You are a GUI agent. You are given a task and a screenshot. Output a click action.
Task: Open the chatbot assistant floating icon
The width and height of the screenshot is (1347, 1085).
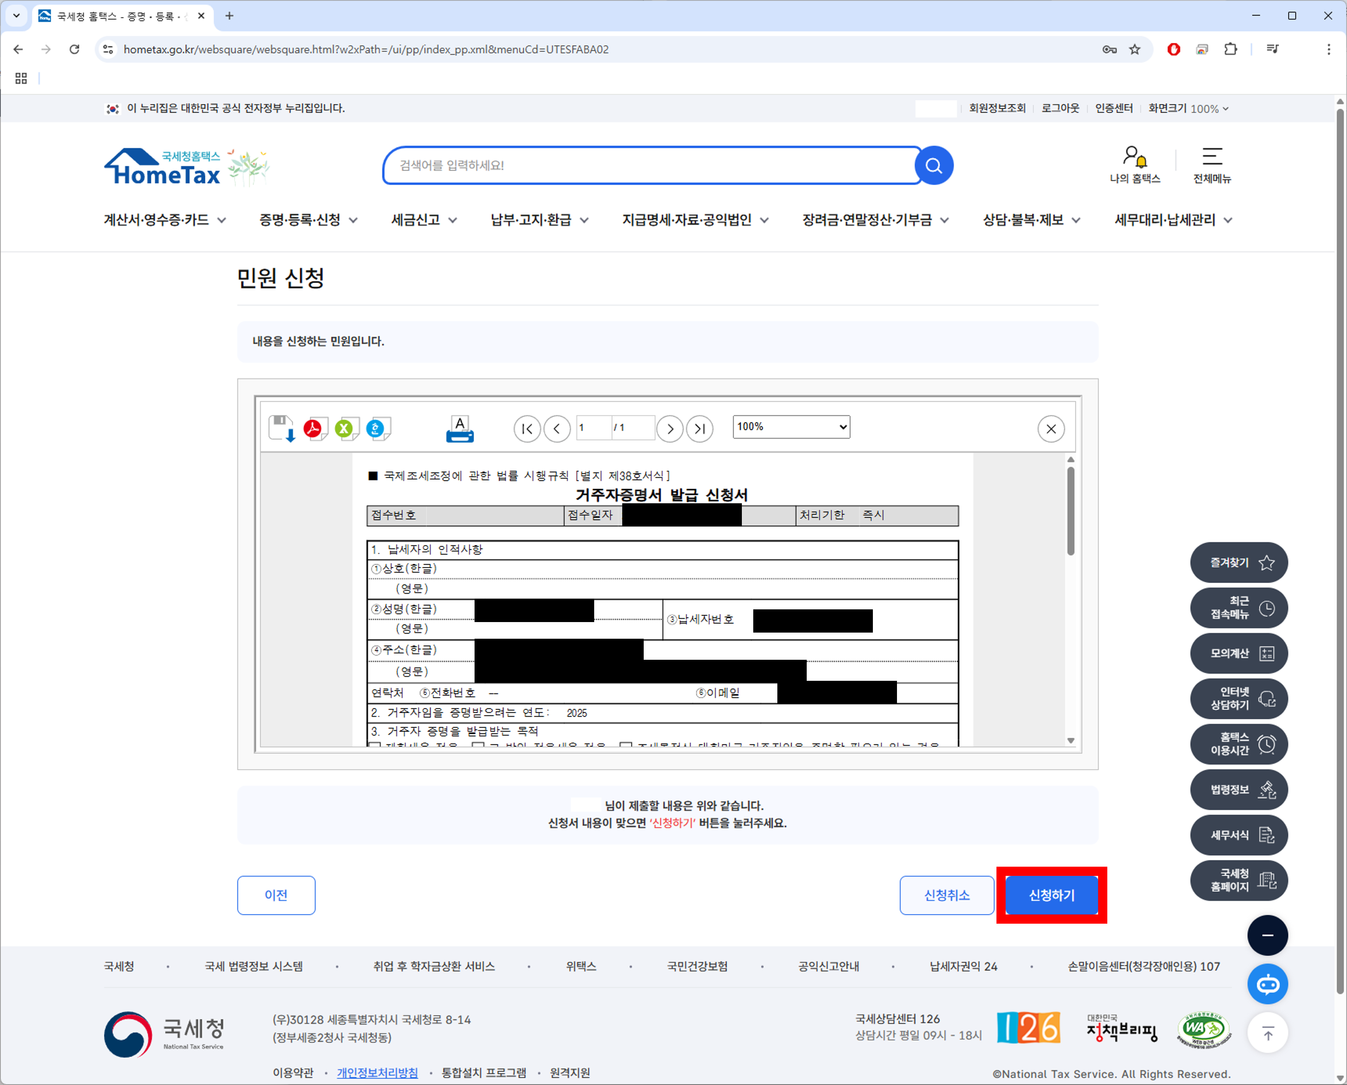click(x=1267, y=984)
